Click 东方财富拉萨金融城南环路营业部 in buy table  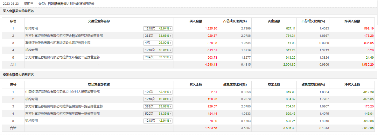point(64,35)
